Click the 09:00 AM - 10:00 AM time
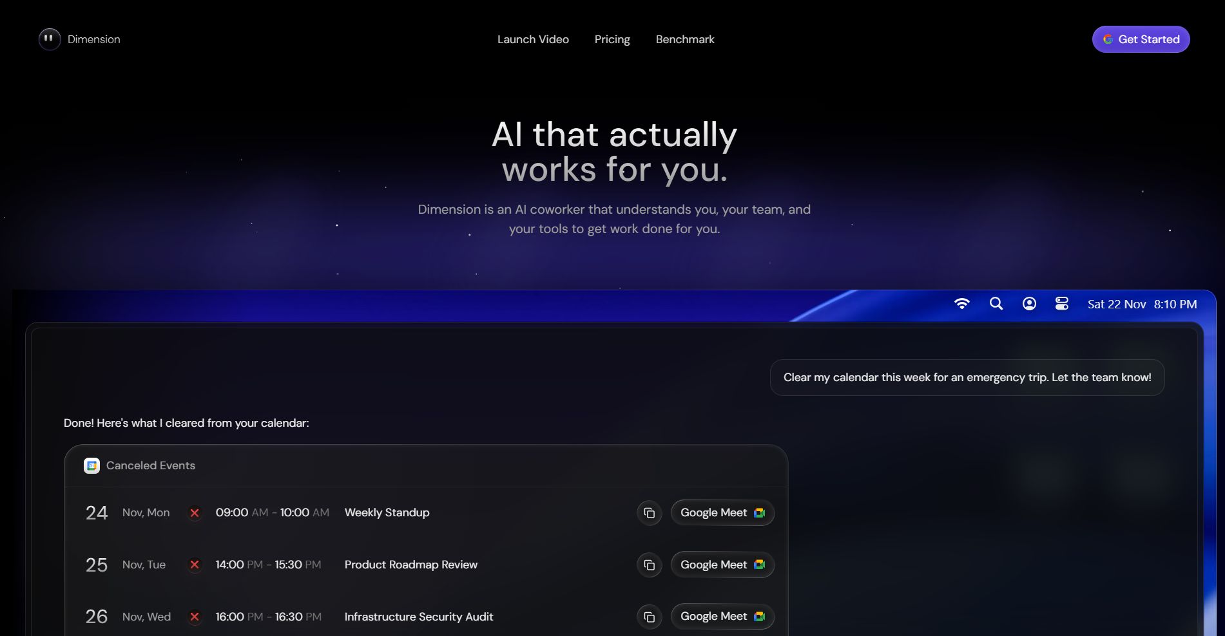The width and height of the screenshot is (1225, 636). (273, 513)
